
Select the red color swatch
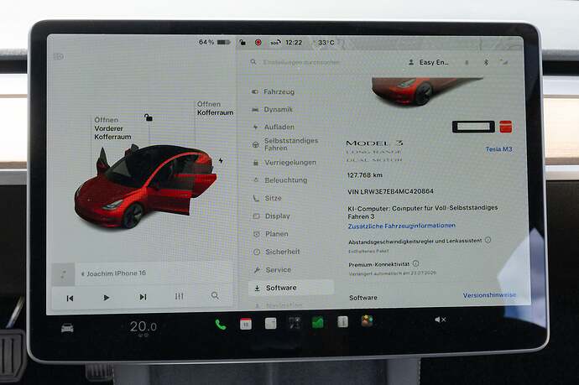tap(505, 127)
